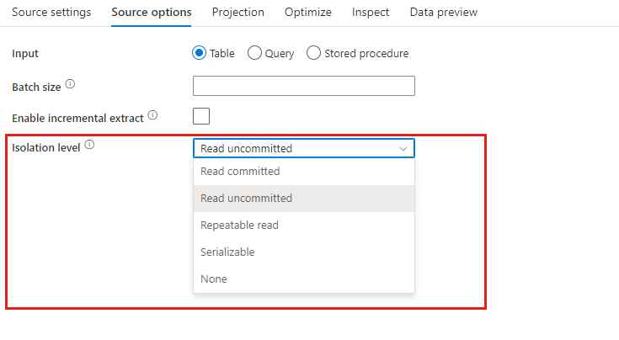Go to the Optimize tab
619x340 pixels.
coord(308,13)
